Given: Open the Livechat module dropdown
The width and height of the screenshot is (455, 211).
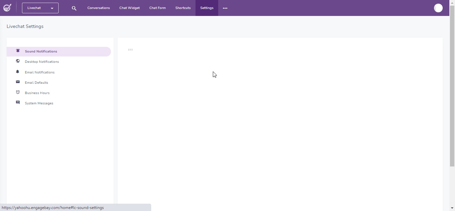Looking at the screenshot, I should click(x=40, y=8).
